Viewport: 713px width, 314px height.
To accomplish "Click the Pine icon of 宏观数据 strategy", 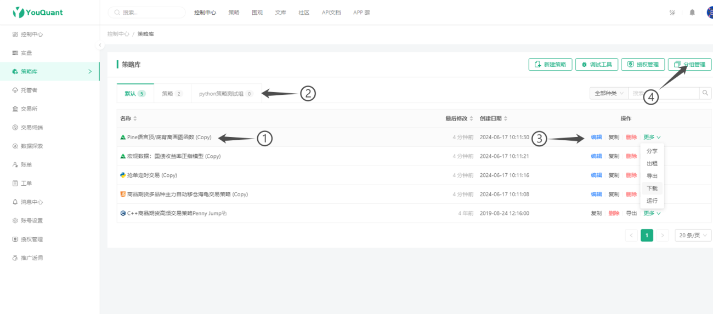I will [123, 156].
